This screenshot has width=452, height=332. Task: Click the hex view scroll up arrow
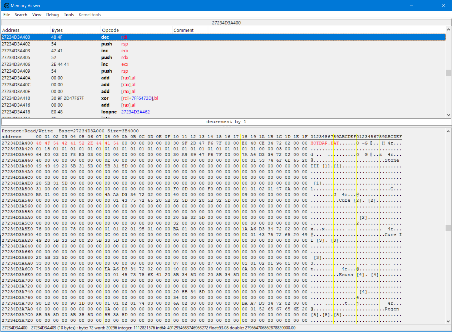449,131
